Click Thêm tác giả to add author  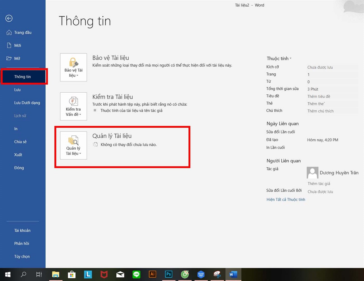(x=319, y=184)
